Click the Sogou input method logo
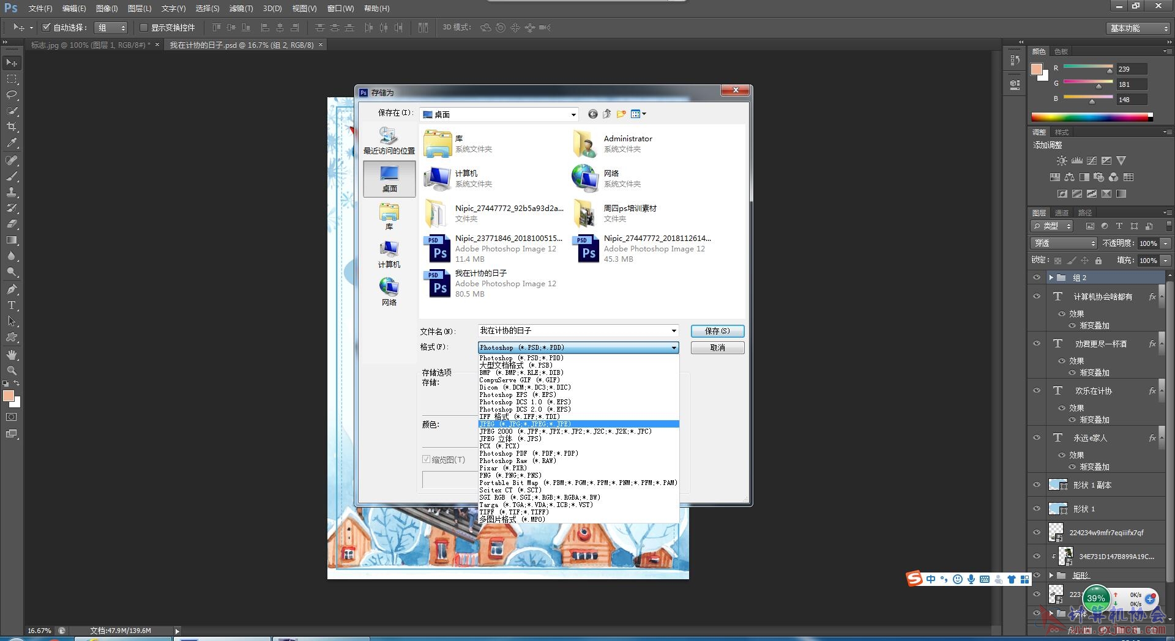The height and width of the screenshot is (641, 1175). click(914, 578)
